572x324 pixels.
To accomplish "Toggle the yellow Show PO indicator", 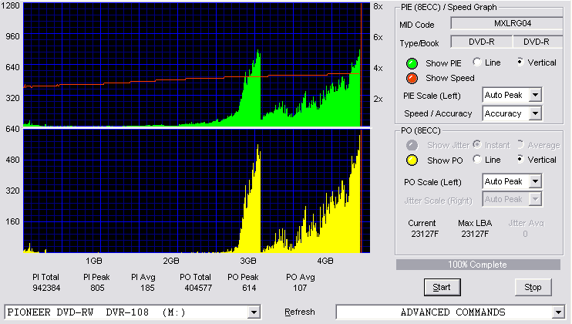I will 412,160.
